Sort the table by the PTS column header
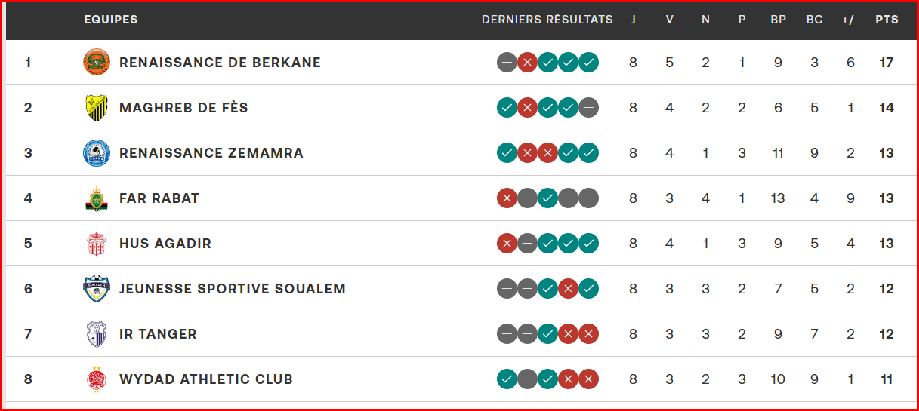919x411 pixels. coord(887,20)
